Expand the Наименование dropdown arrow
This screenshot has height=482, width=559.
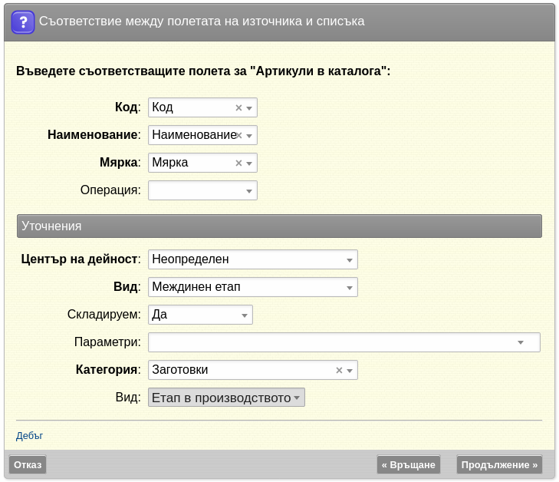249,136
